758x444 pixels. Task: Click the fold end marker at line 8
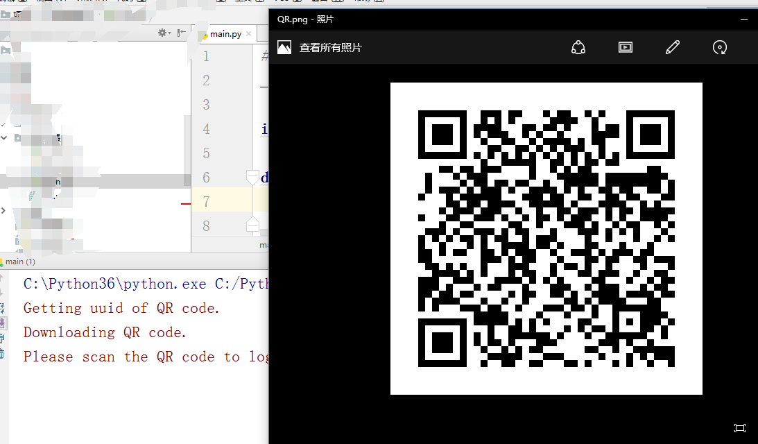tap(252, 224)
